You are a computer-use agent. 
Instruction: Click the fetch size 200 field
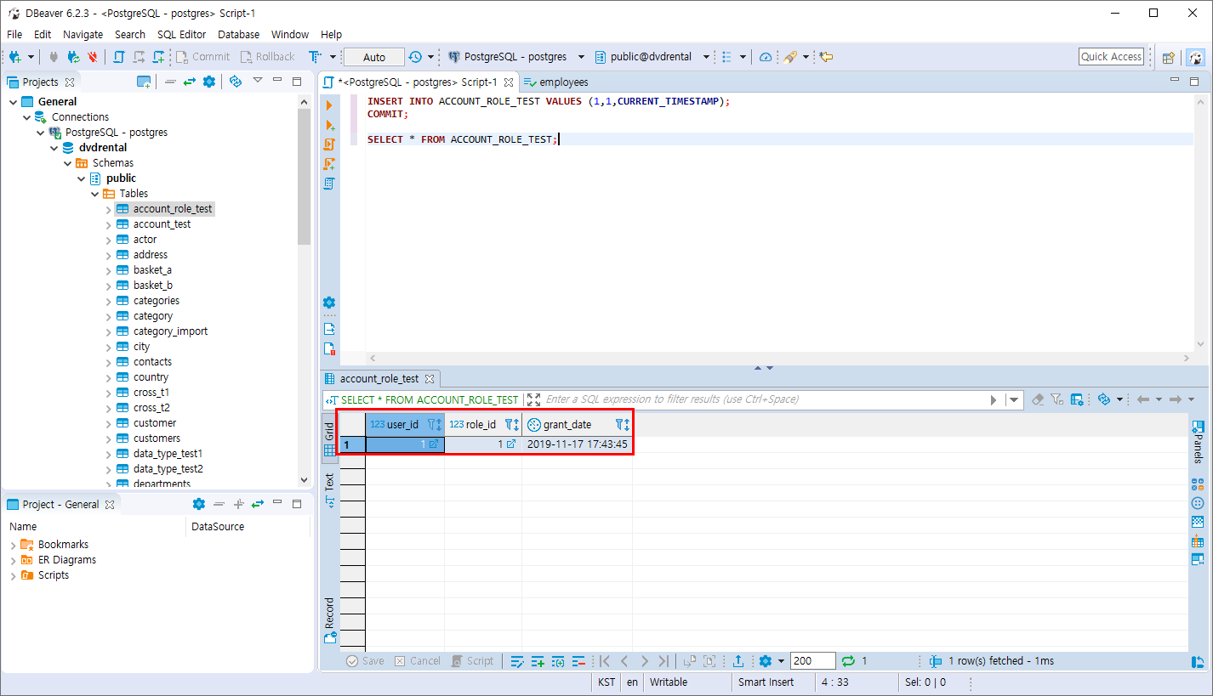click(x=812, y=661)
